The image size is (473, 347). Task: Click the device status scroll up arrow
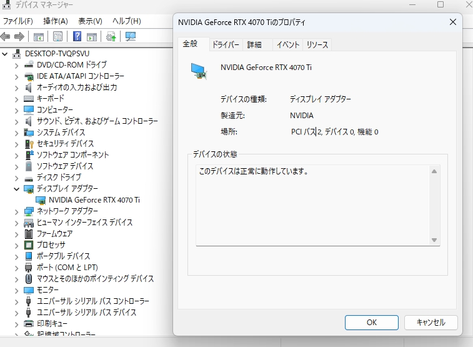click(434, 171)
